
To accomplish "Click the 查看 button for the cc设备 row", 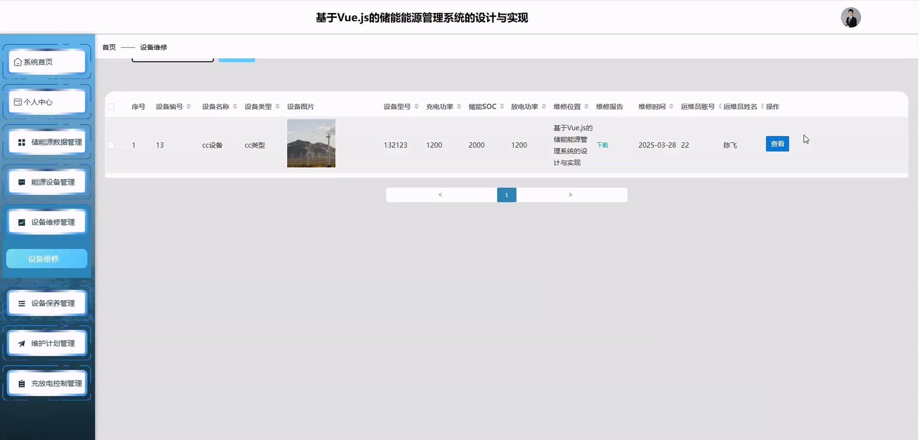I will 777,144.
